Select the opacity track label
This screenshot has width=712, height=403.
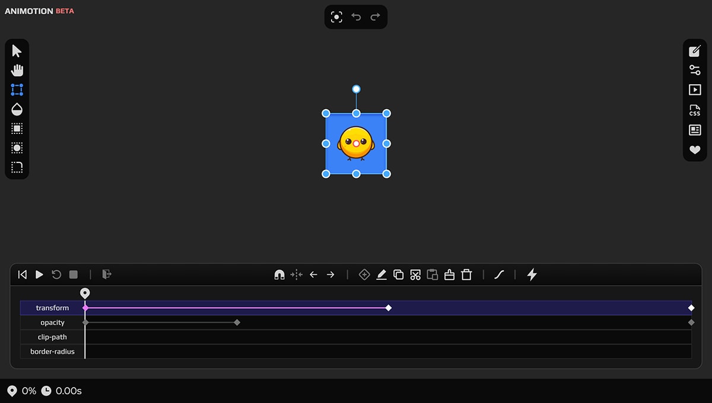52,322
